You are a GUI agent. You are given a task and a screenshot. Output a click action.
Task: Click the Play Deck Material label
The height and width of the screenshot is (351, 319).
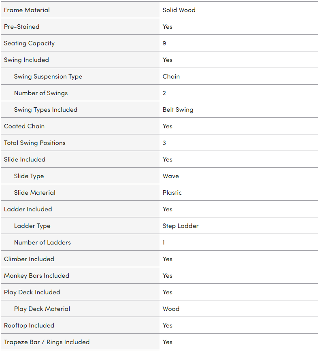[x=42, y=309]
